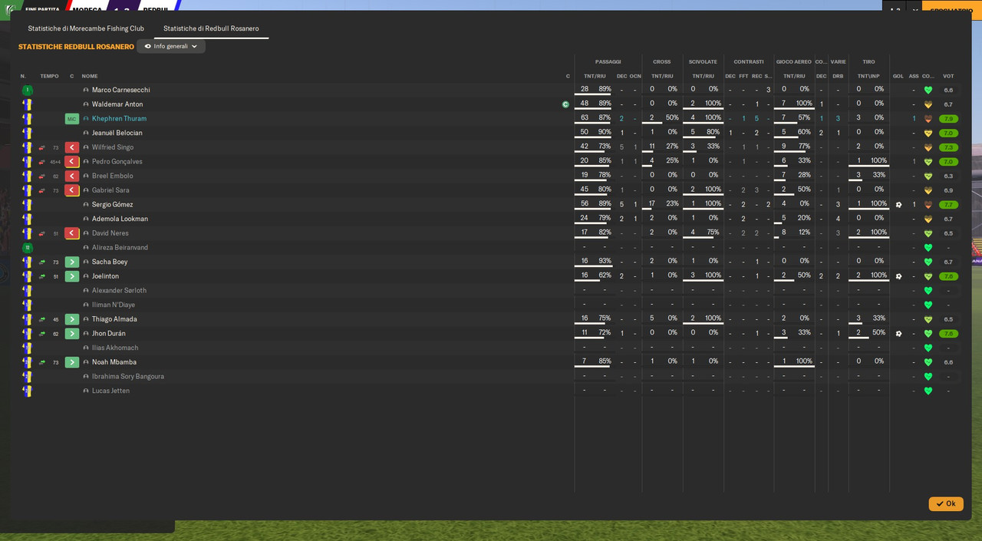This screenshot has width=982, height=541.
Task: Click the 17 23% cross cell of Sergio Gómez
Action: coord(663,204)
